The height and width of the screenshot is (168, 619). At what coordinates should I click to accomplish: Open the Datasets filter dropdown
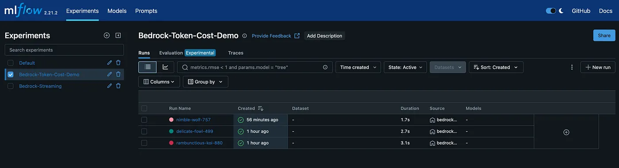pyautogui.click(x=448, y=67)
